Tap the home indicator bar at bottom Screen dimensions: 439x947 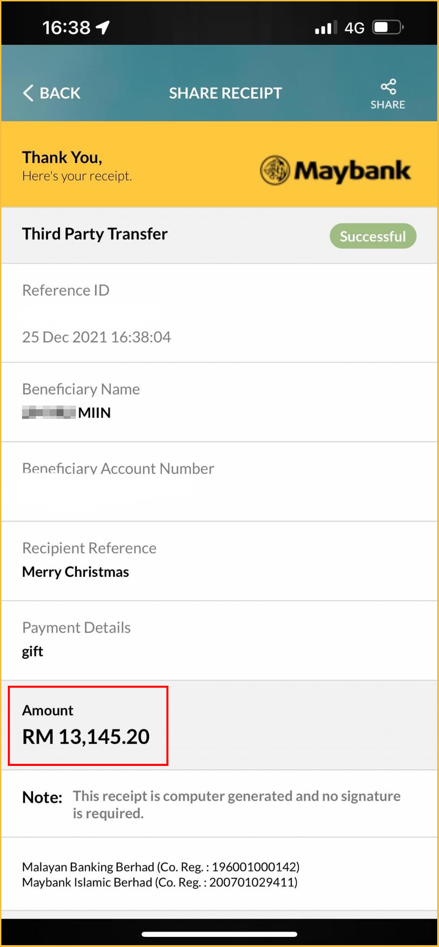(219, 934)
